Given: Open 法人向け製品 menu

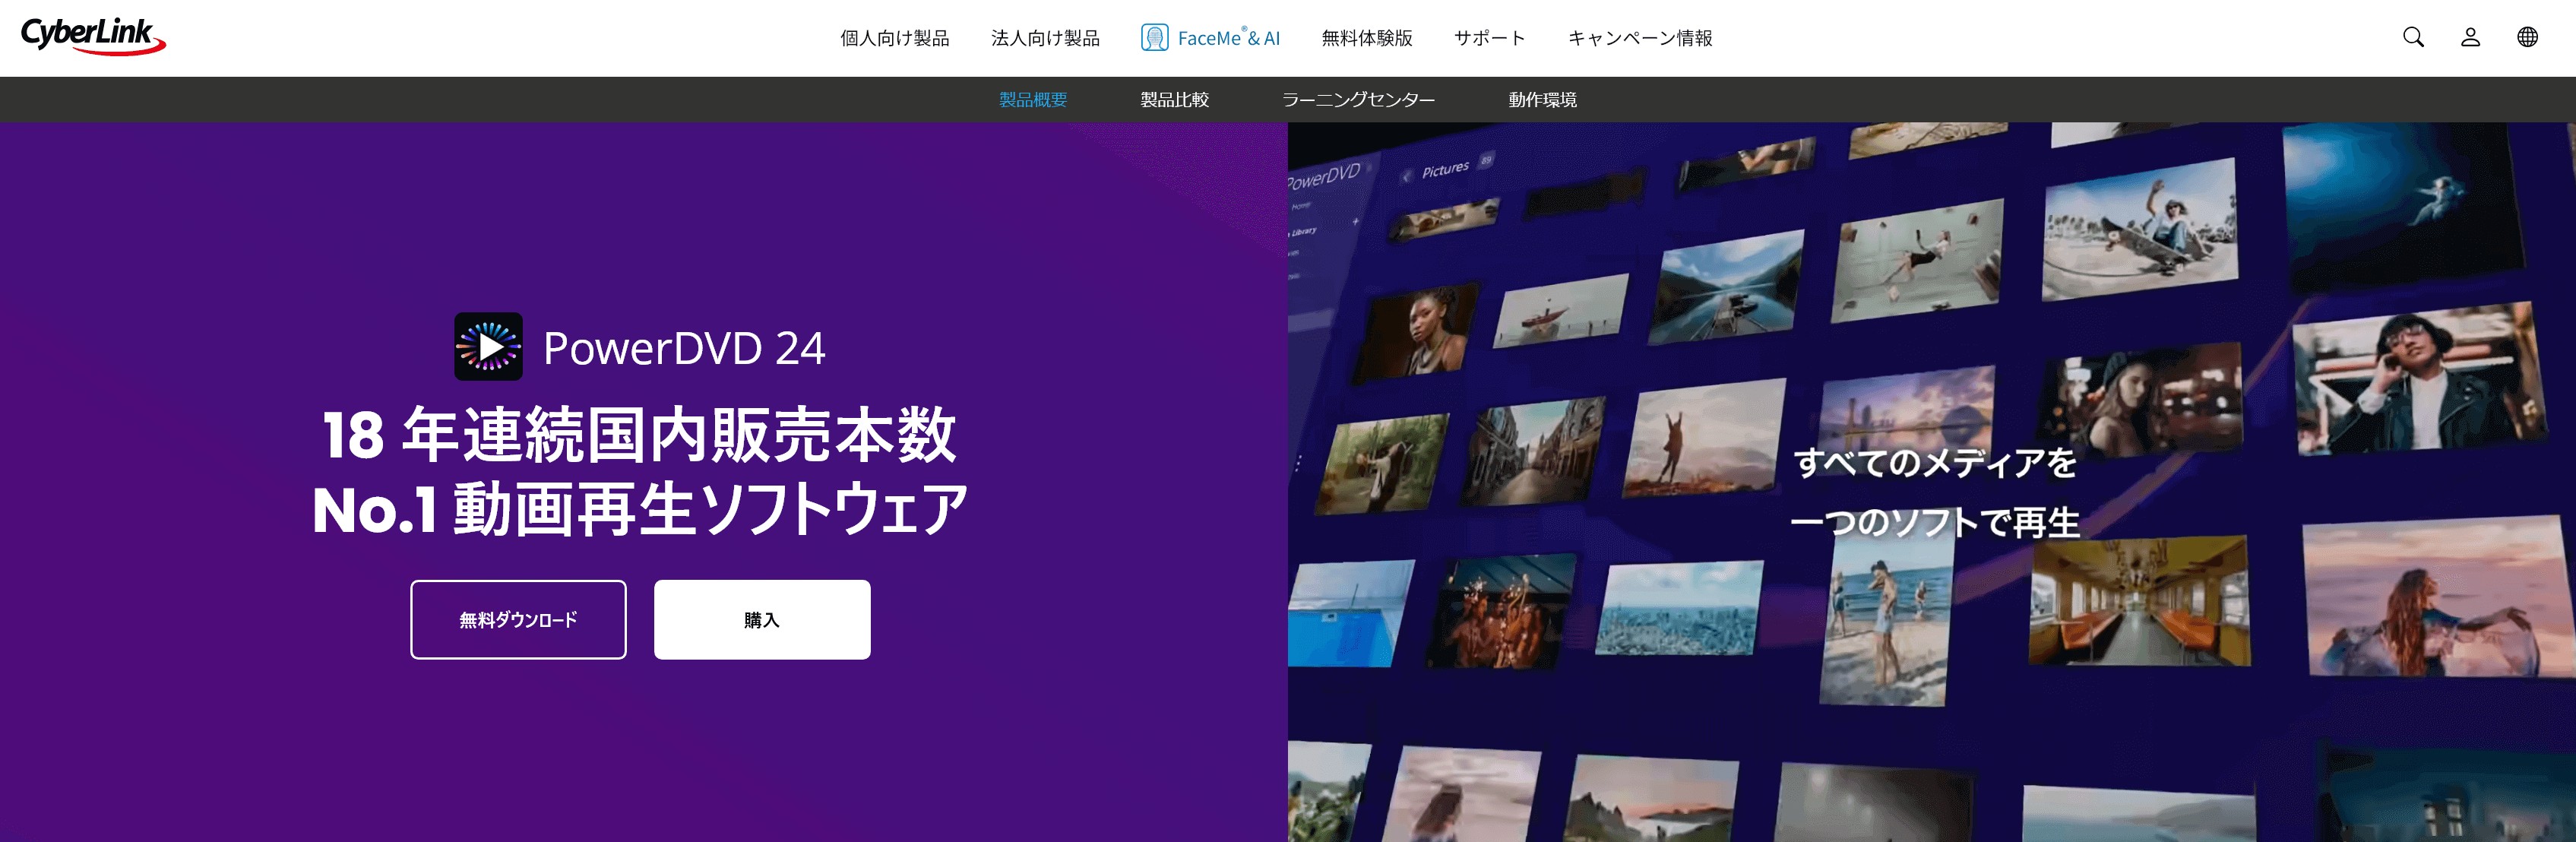Looking at the screenshot, I should coord(1045,38).
